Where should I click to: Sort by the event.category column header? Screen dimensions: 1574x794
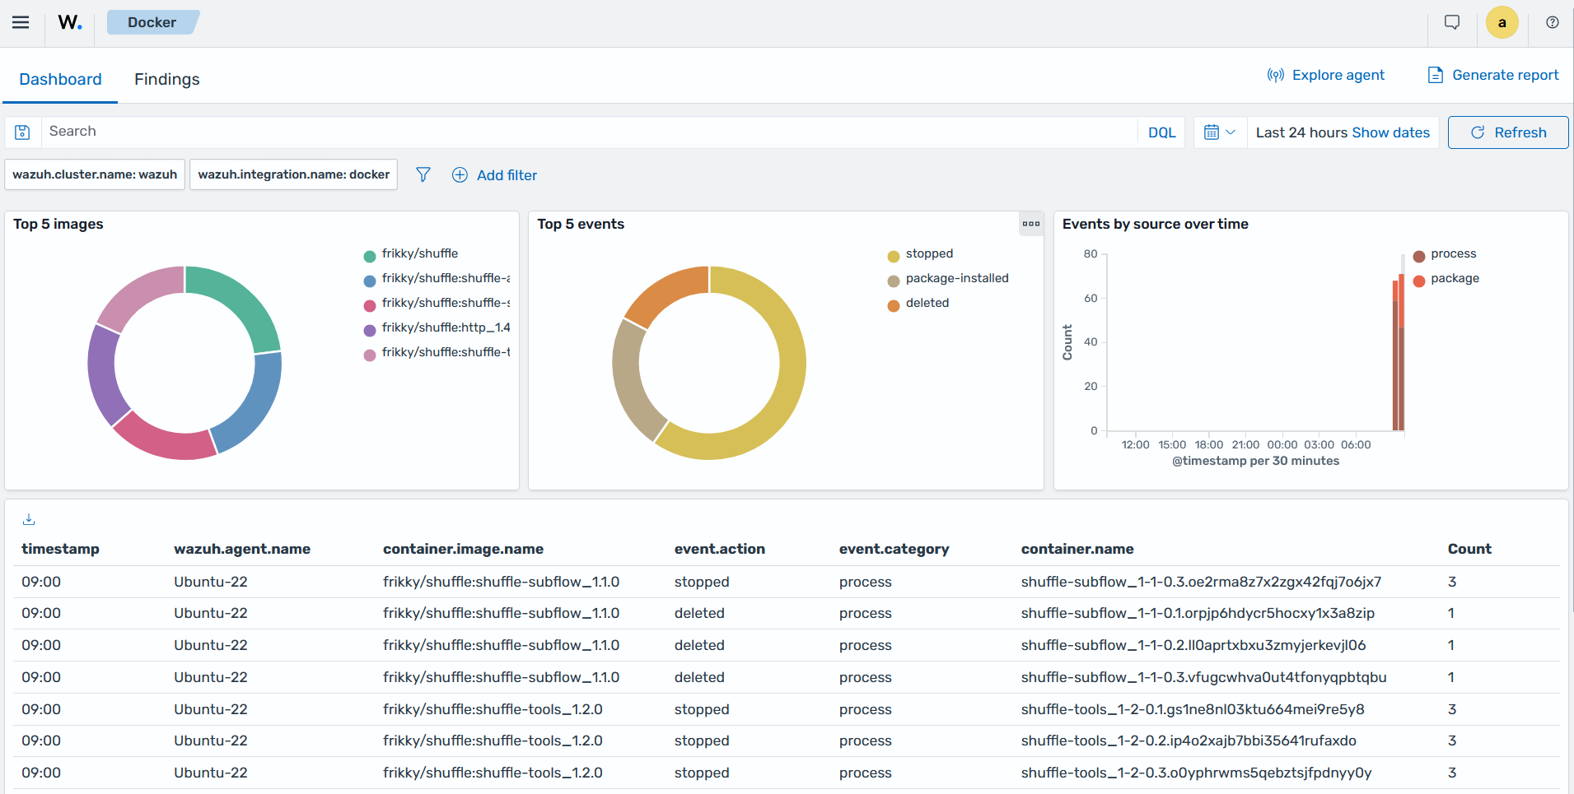click(x=894, y=549)
